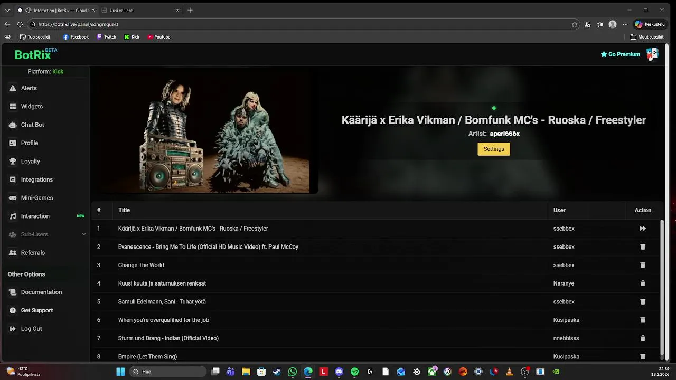
Task: Click the taskbar Hae search box
Action: point(167,372)
